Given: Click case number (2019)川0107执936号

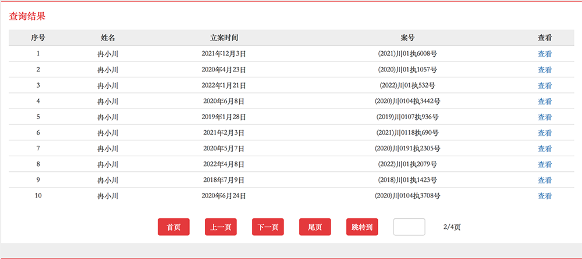Looking at the screenshot, I should coord(407,117).
